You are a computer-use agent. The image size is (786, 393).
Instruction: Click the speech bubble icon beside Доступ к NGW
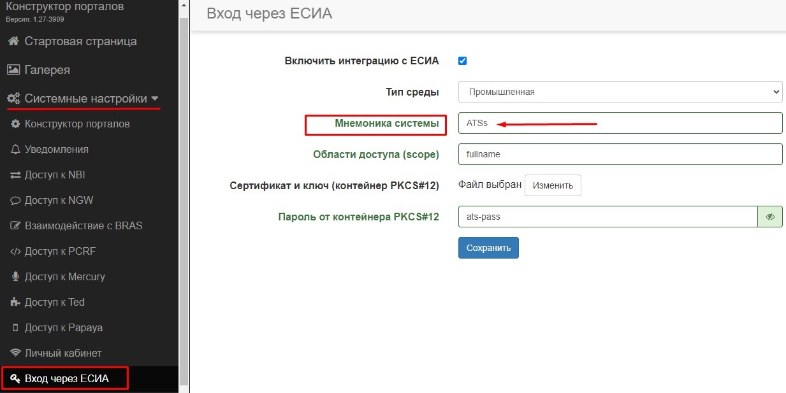pyautogui.click(x=16, y=201)
